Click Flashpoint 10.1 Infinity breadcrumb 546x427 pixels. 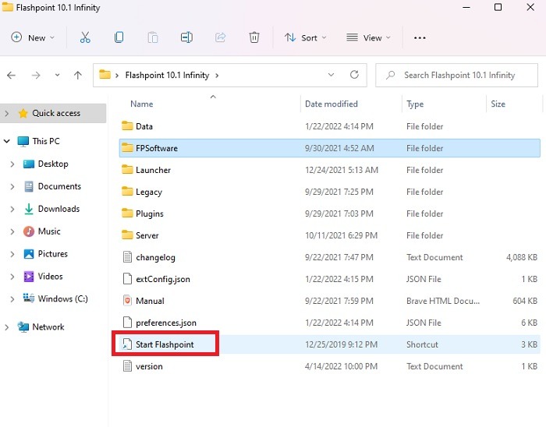coord(167,75)
